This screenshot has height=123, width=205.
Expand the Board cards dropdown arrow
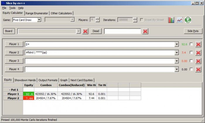78,31
